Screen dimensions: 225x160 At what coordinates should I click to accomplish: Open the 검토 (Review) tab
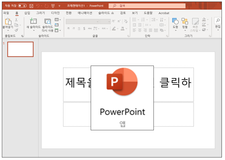tap(123, 13)
